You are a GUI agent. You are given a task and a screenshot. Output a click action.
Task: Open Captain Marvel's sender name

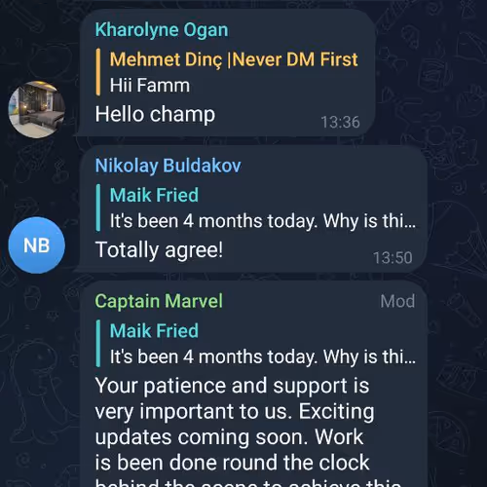click(159, 301)
